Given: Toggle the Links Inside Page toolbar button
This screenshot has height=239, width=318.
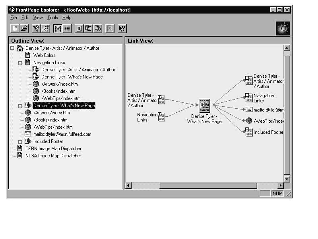Looking at the screenshot, I should point(97,28).
